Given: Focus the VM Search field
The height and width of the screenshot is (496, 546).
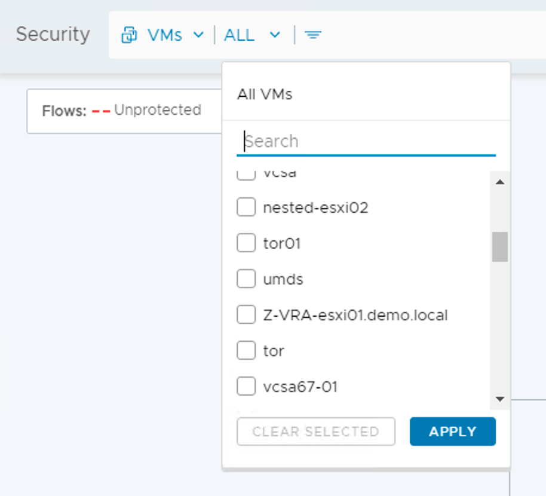Looking at the screenshot, I should point(366,142).
